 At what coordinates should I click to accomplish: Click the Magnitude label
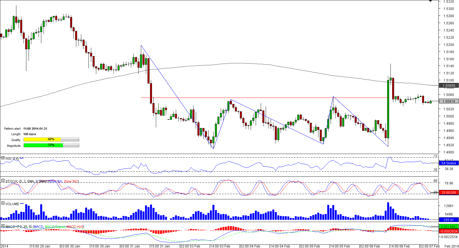click(14, 146)
